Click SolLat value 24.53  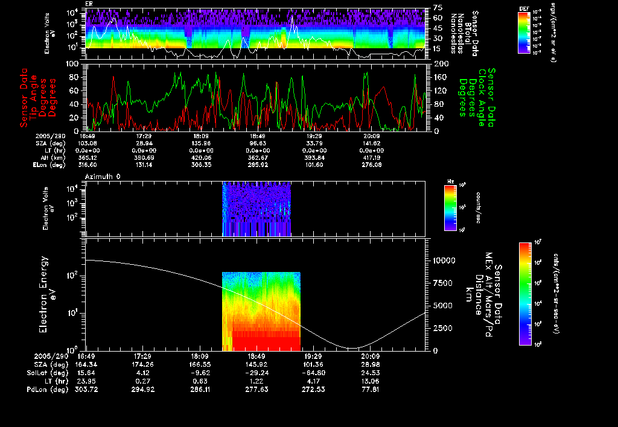tap(371, 373)
